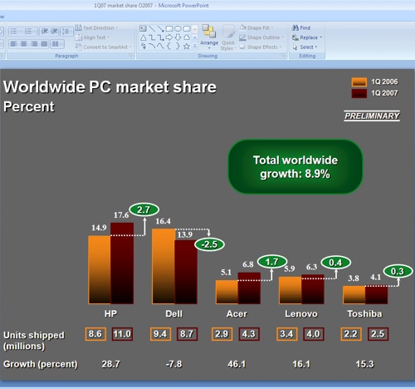Open the Drawing dialog launcher
Screen dimensions: 415x389
point(284,56)
